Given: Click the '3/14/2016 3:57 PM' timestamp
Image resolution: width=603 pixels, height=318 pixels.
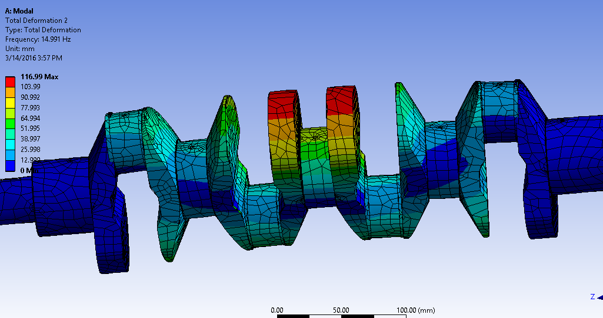Looking at the screenshot, I should coord(34,58).
